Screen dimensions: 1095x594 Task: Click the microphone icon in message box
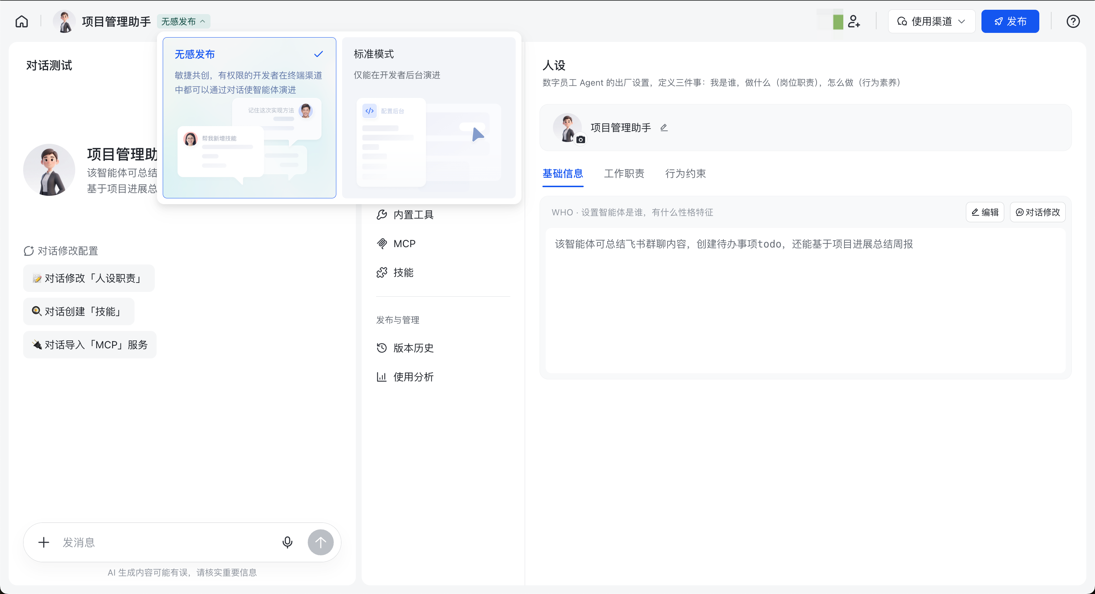tap(287, 542)
